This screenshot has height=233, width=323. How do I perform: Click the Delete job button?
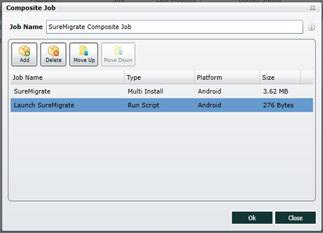coord(53,54)
